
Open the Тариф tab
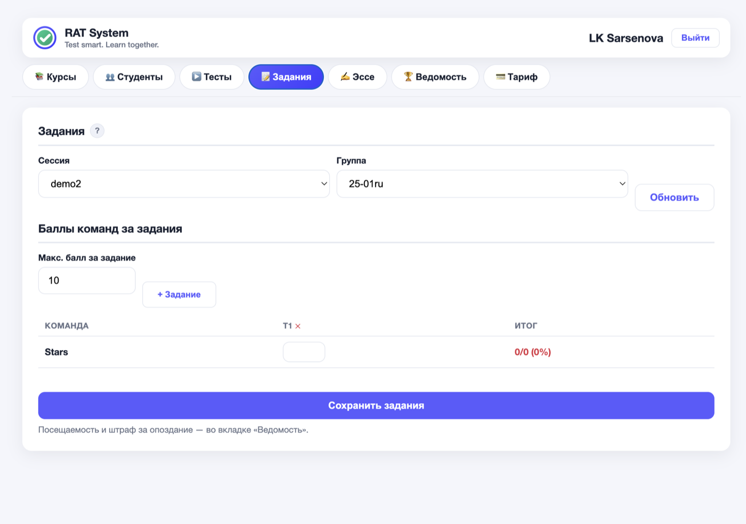(517, 77)
